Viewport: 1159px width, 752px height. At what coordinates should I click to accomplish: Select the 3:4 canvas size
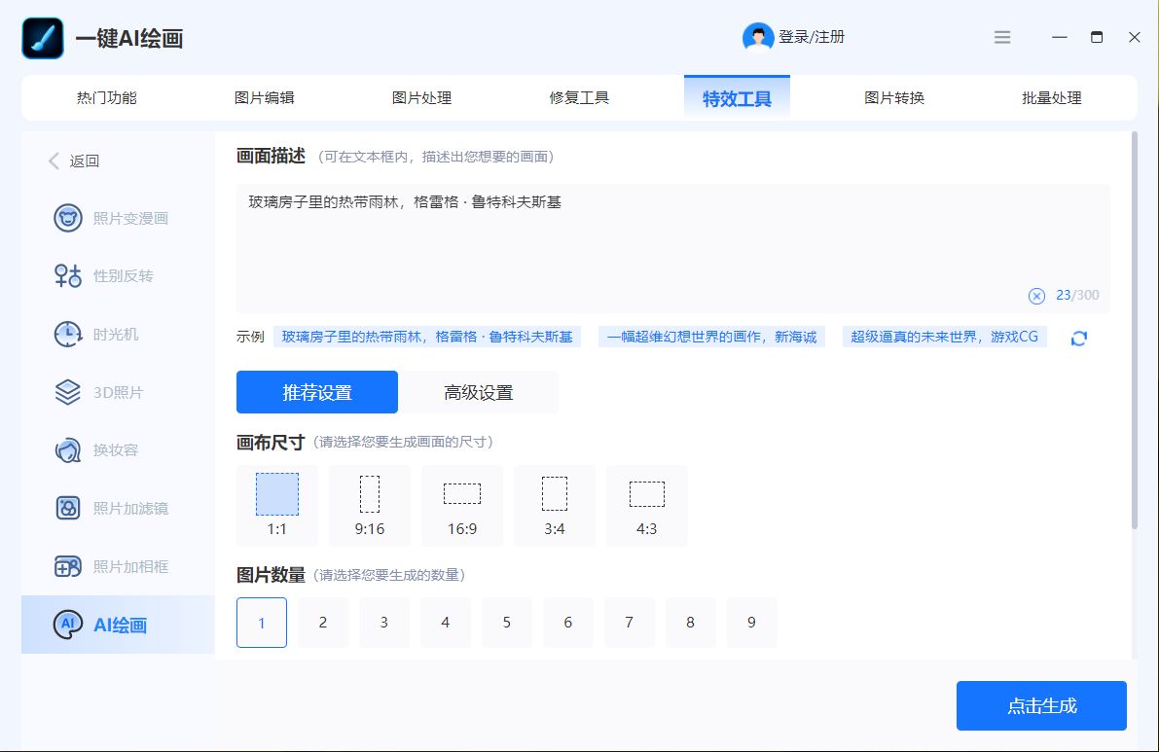(555, 505)
